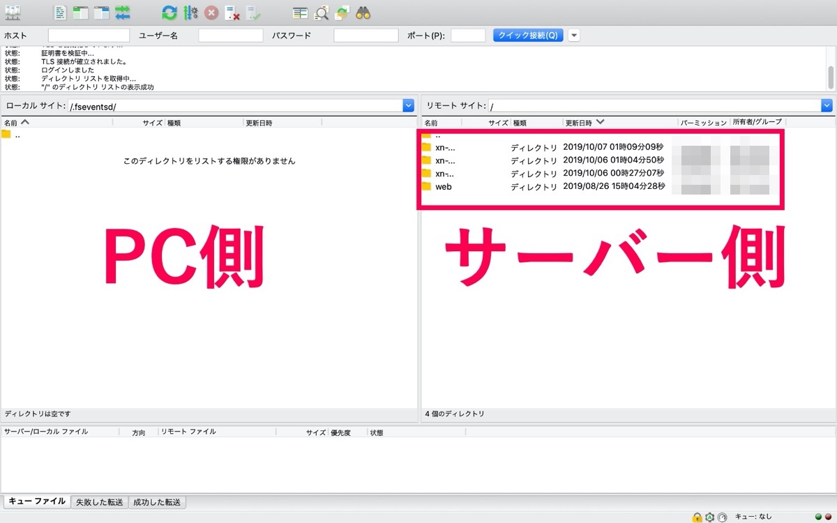Switch to 失敗した転送 tab

pos(99,502)
